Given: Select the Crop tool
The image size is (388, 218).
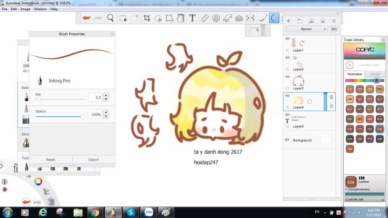Looking at the screenshot, I should coord(147,18).
